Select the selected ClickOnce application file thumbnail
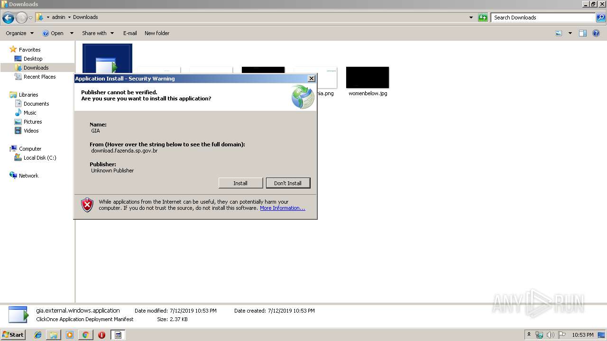The height and width of the screenshot is (341, 607). 107,59
